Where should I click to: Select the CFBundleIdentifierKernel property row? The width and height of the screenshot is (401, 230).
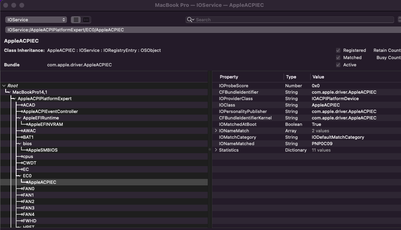point(307,118)
